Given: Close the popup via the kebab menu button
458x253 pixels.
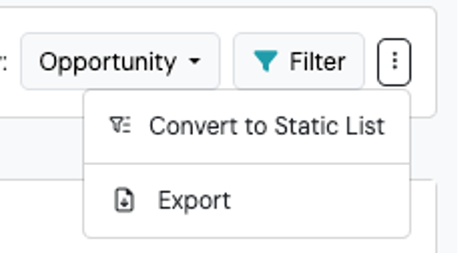Looking at the screenshot, I should tap(394, 62).
